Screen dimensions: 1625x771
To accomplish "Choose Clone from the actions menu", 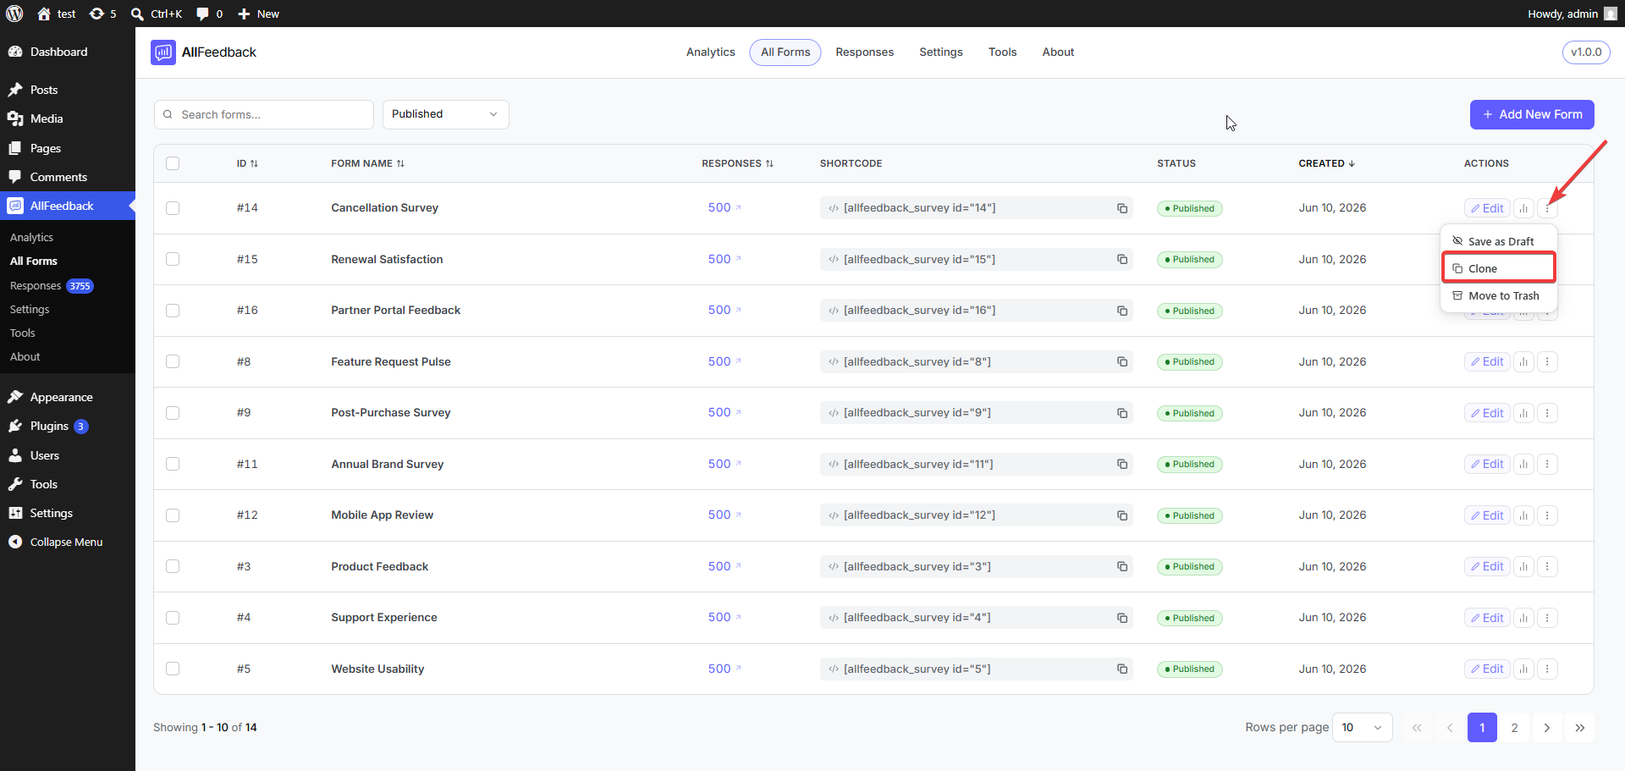I will point(1498,268).
